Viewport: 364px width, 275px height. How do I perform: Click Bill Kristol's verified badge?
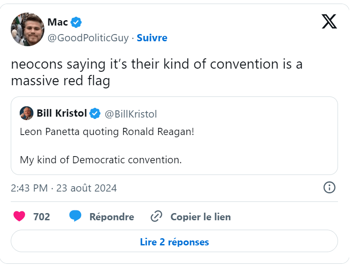click(95, 113)
